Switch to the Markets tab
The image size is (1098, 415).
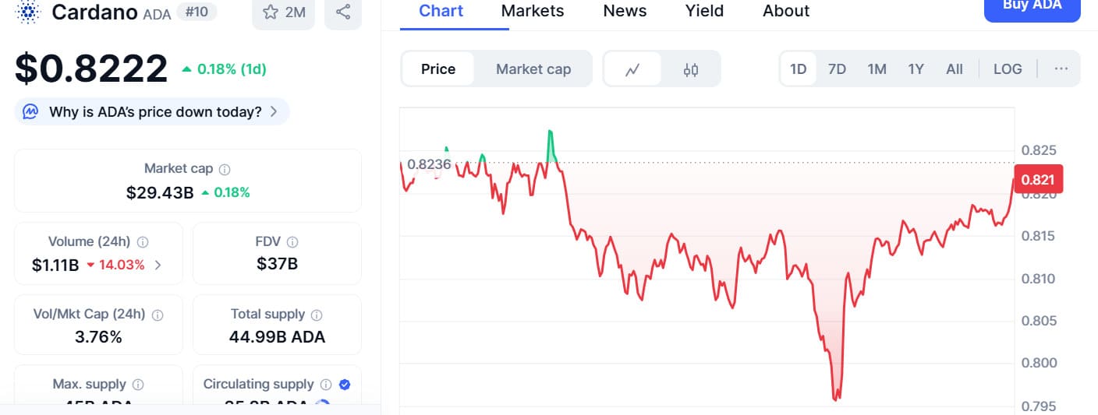tap(533, 11)
